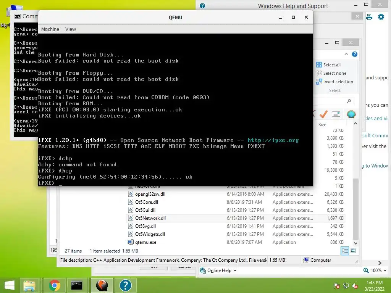Sort files by Size column header
Image resolution: width=391 pixels, height=293 pixels.
pyautogui.click(x=322, y=125)
